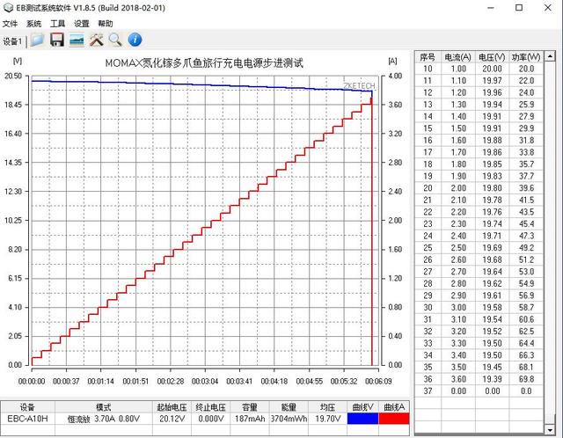Select row 25 with power 49.2

point(479,248)
